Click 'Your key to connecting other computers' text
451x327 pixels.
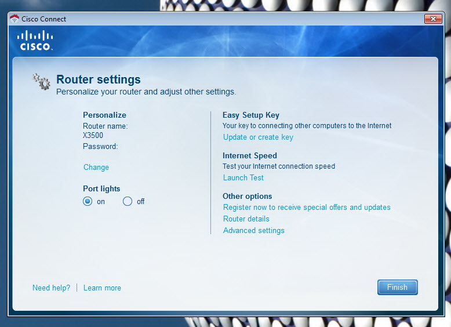[x=307, y=126]
